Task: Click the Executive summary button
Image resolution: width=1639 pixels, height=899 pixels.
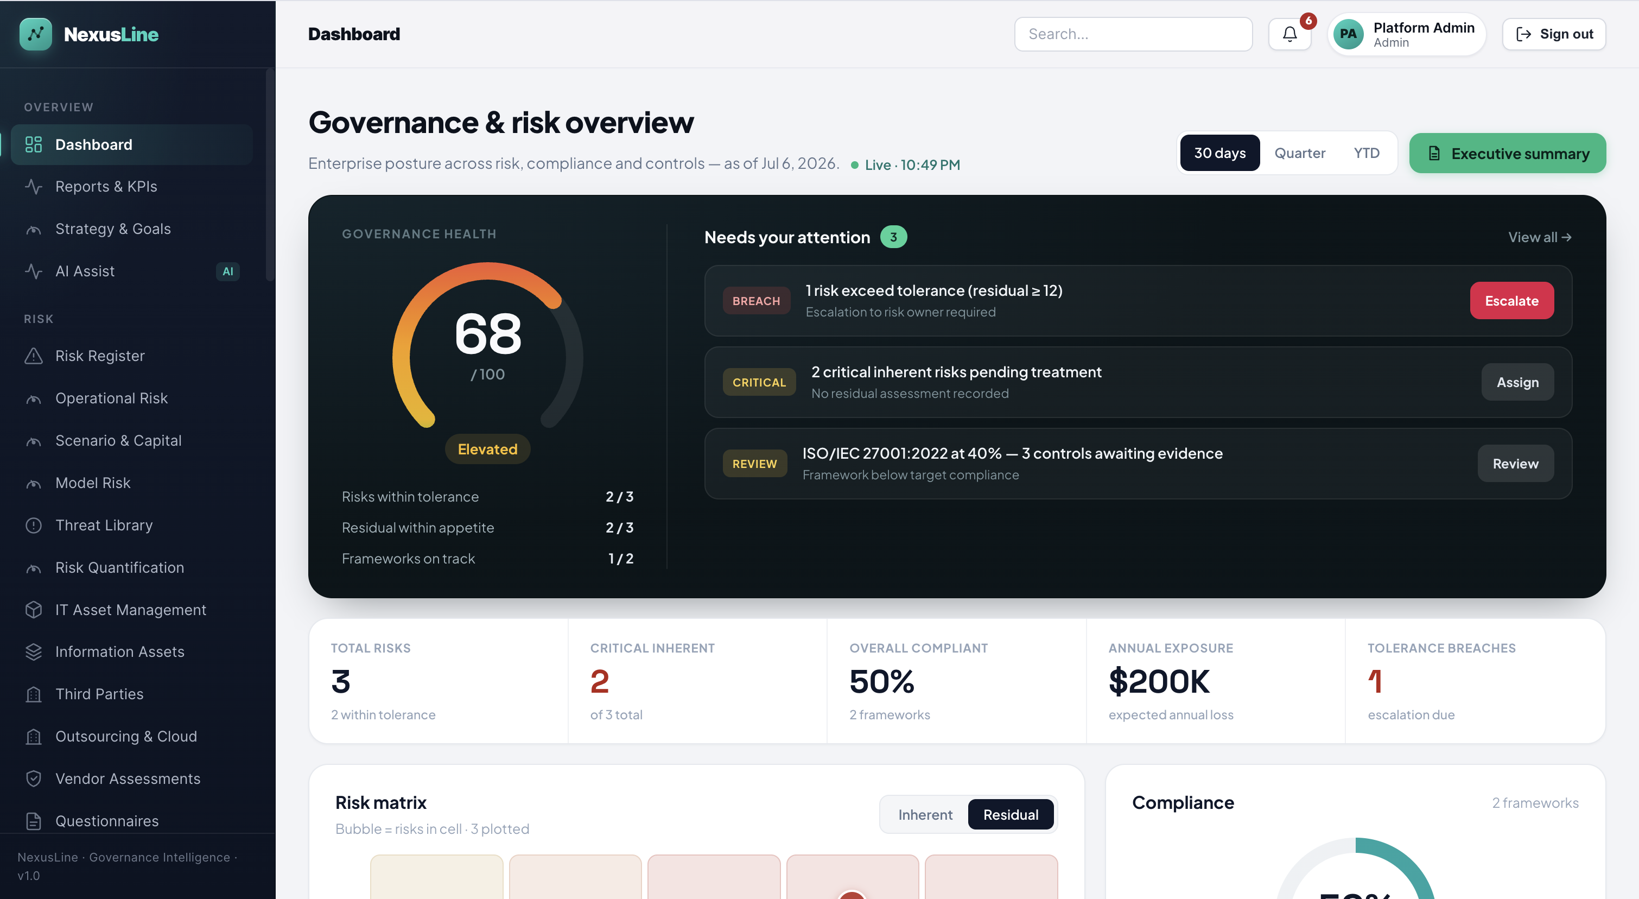Action: 1507,153
